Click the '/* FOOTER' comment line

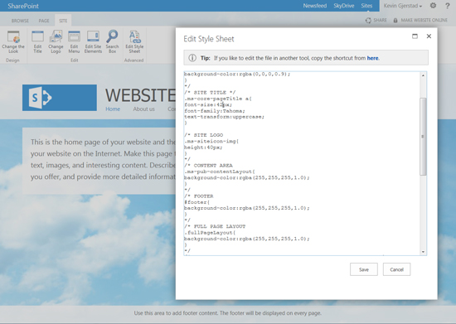pyautogui.click(x=199, y=196)
